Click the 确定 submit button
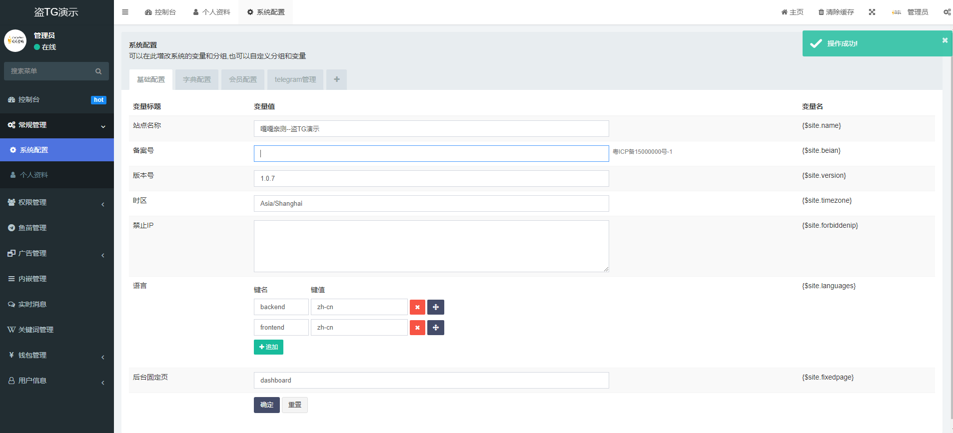This screenshot has width=953, height=433. point(266,405)
